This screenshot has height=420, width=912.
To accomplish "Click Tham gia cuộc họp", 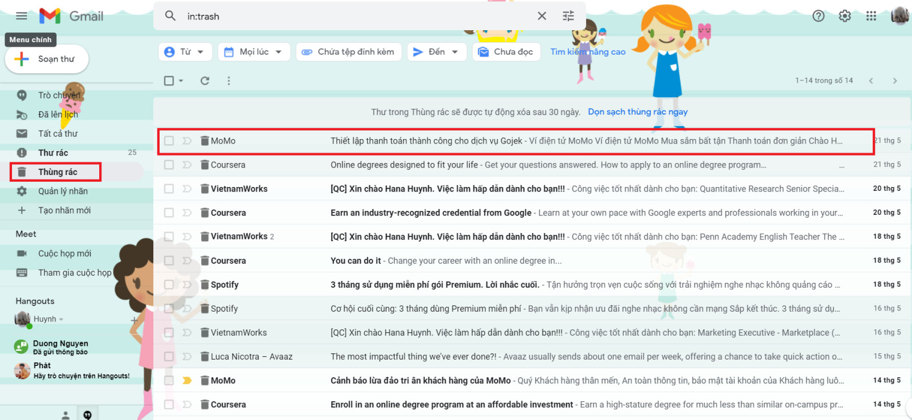I will [x=75, y=273].
